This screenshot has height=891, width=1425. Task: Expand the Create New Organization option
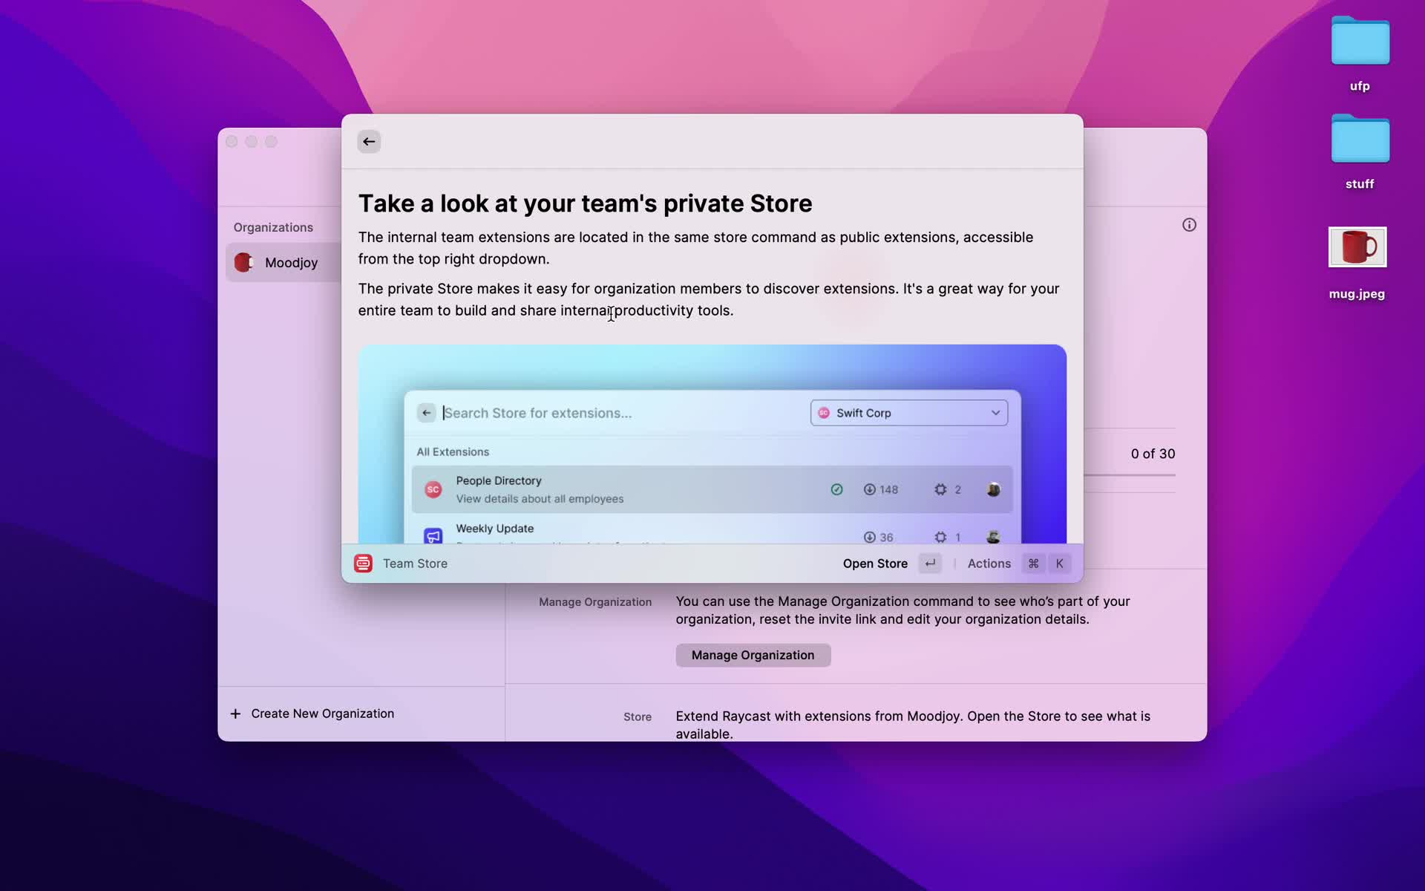click(322, 714)
